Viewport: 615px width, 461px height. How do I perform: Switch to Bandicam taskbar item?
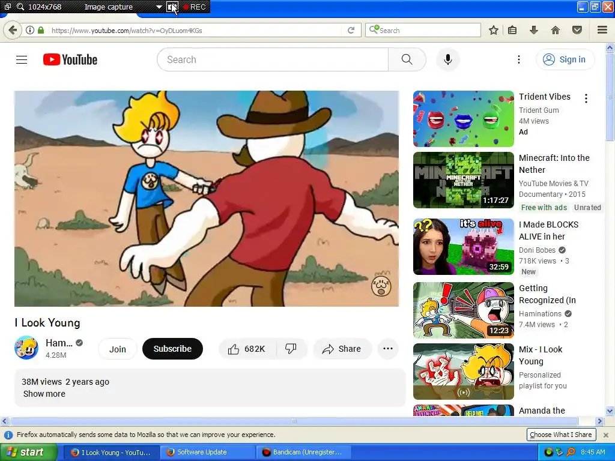point(303,453)
